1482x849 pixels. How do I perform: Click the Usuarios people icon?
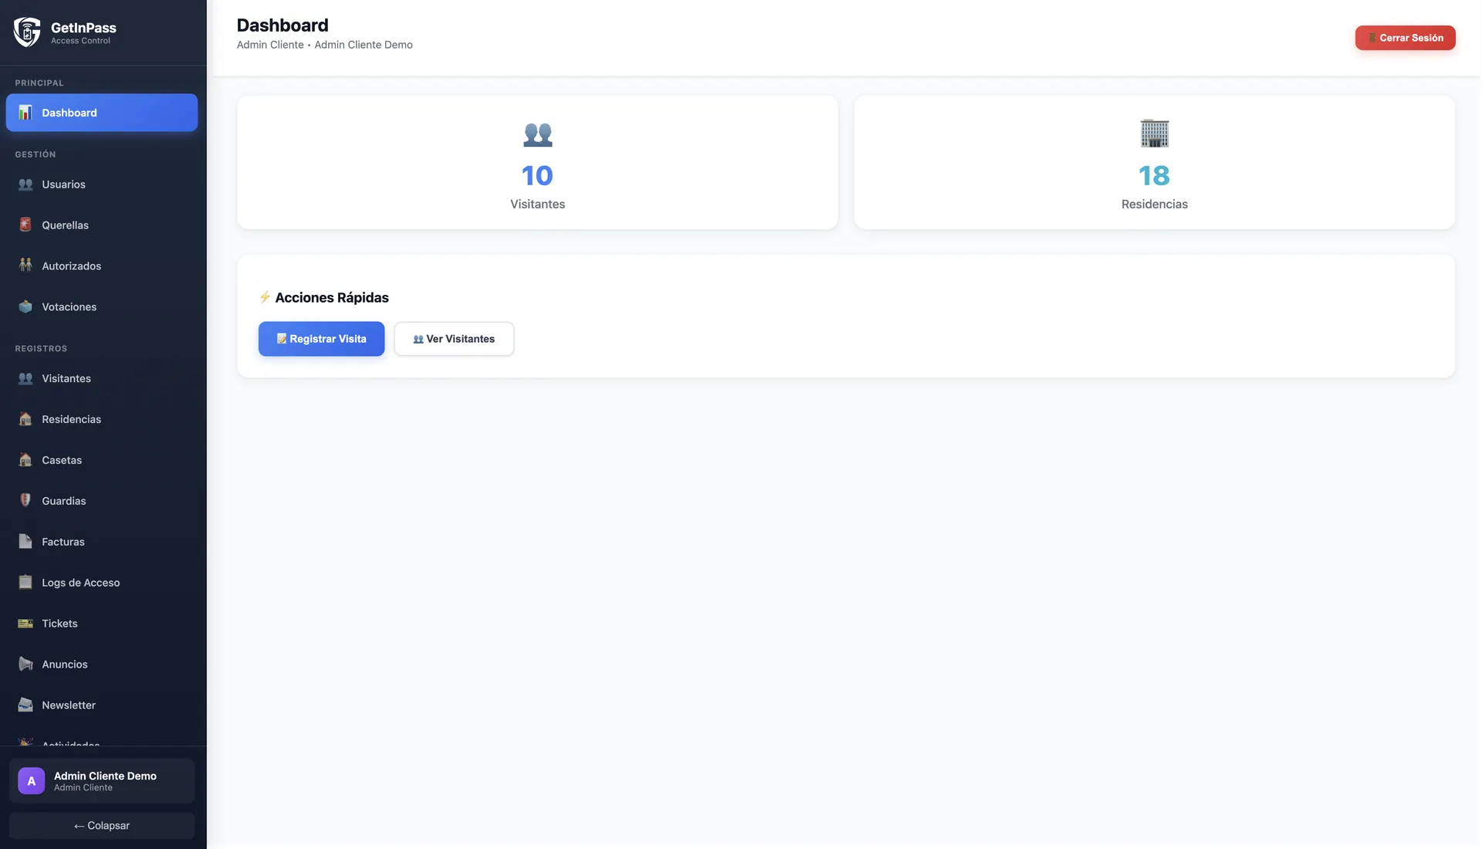coord(25,184)
